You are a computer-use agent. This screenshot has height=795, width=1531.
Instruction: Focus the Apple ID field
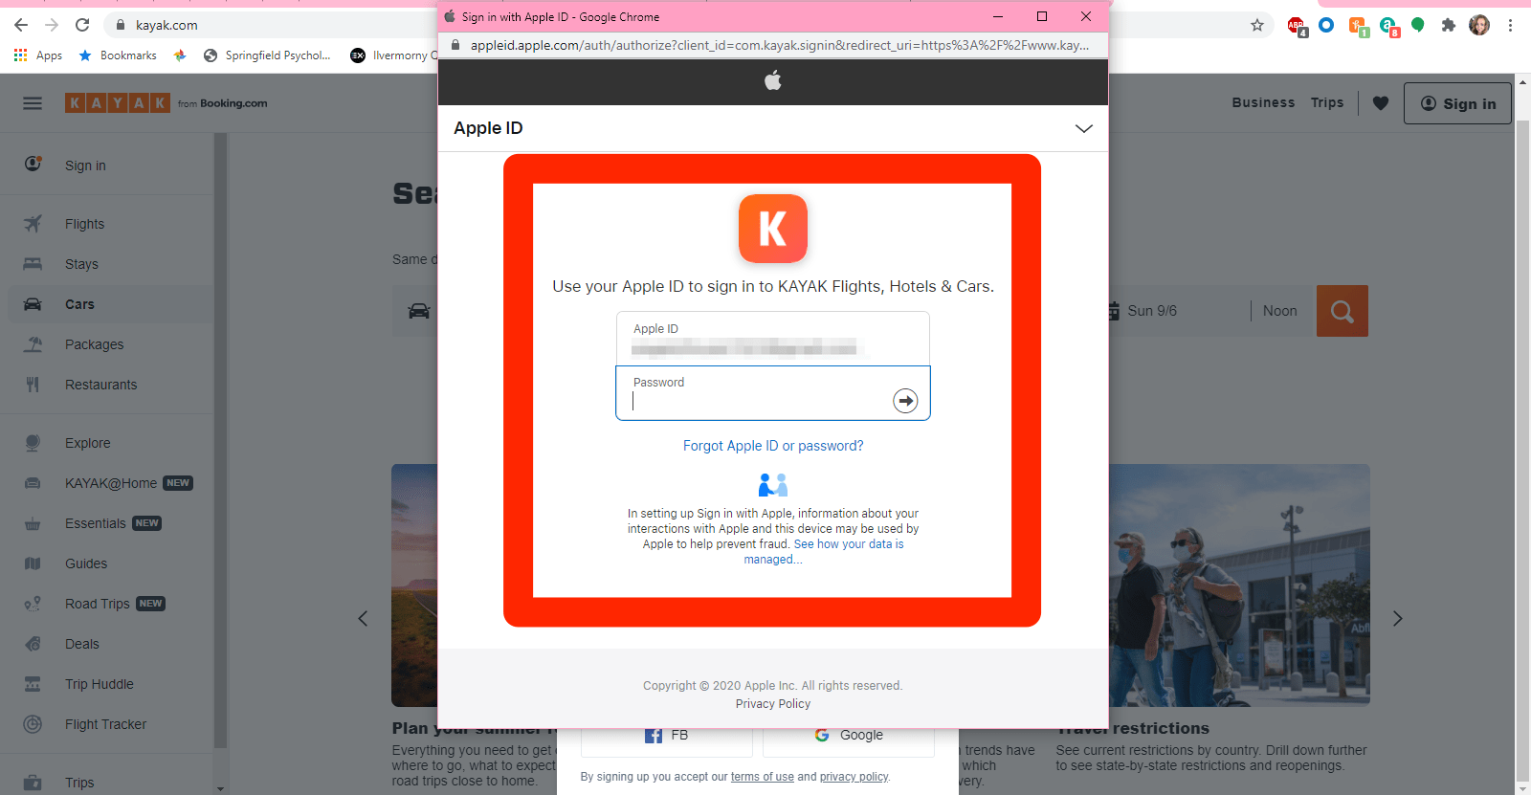coord(773,339)
